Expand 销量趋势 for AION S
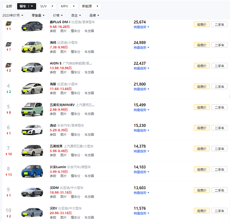This screenshot has height=221, width=230. [141, 68]
